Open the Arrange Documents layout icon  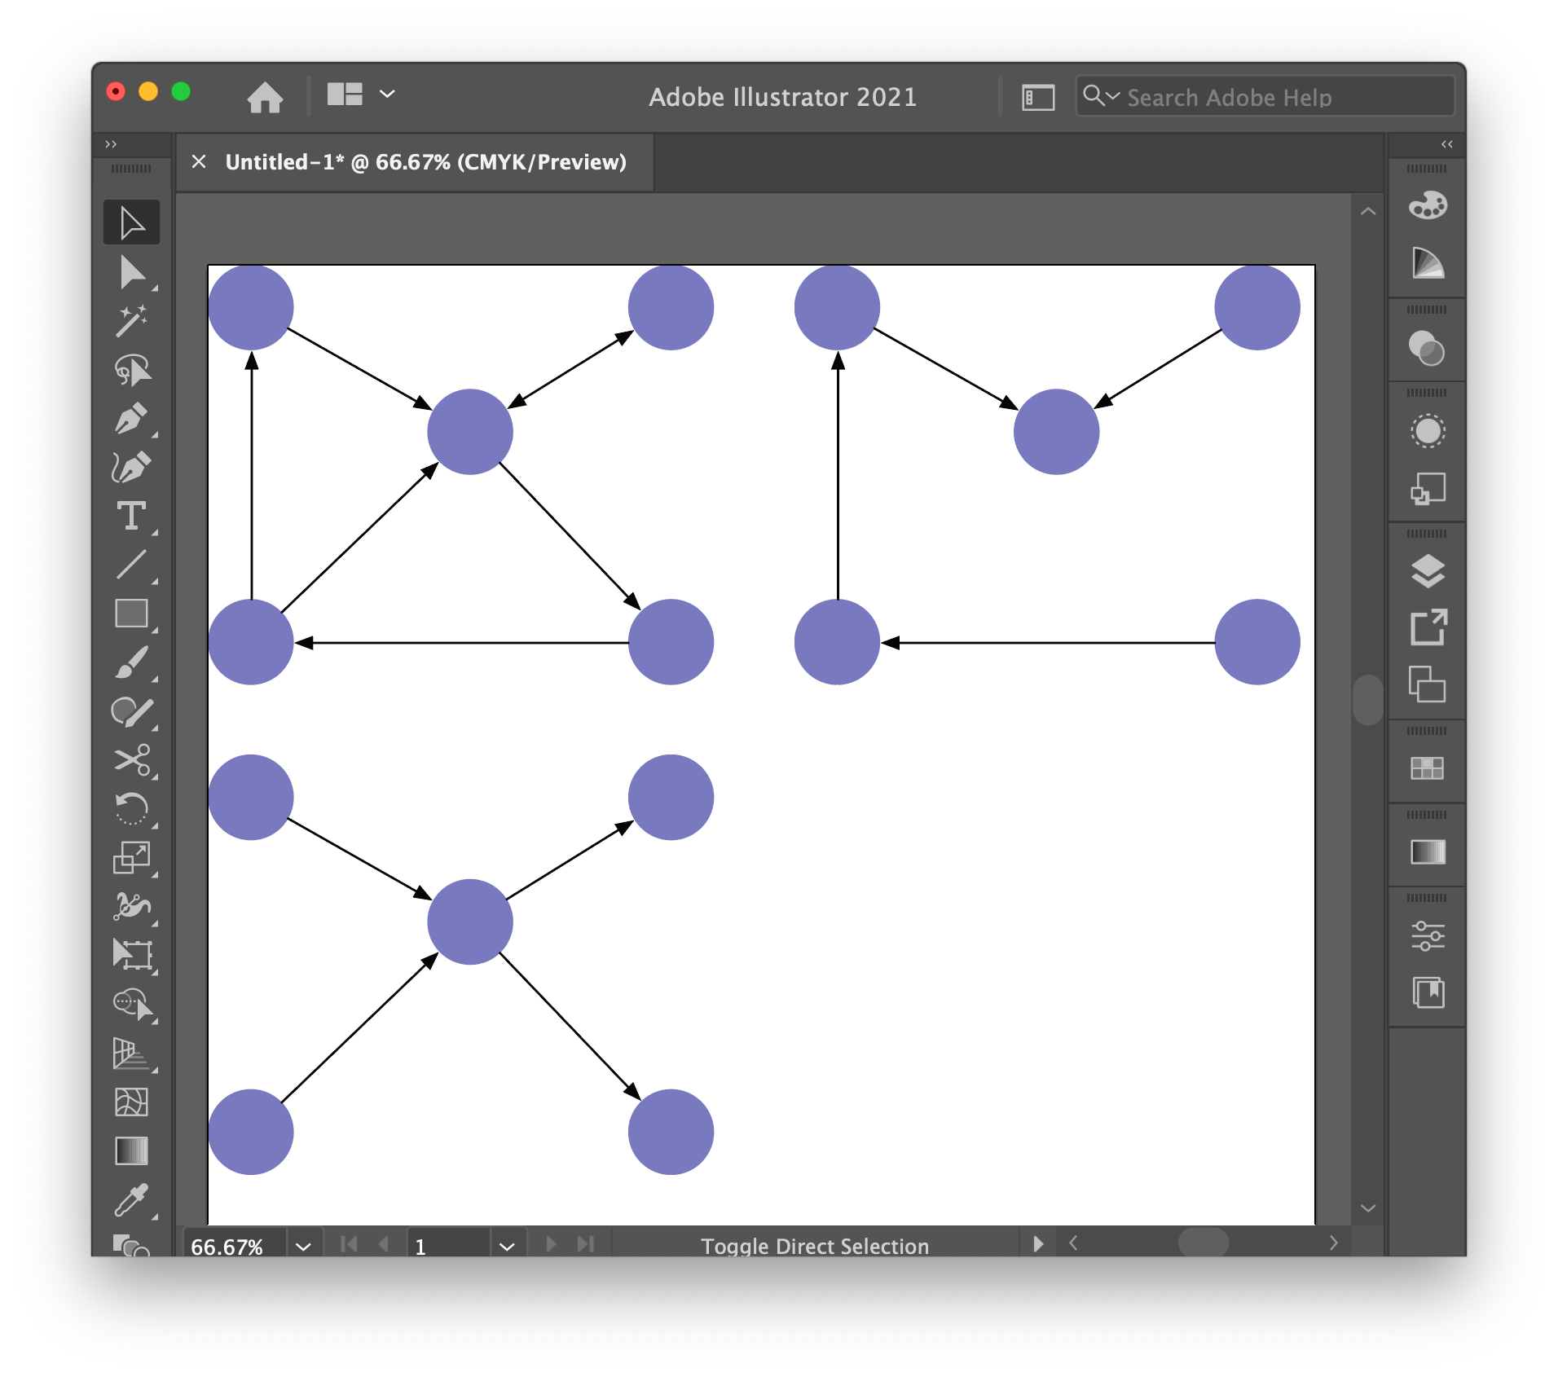(x=345, y=95)
